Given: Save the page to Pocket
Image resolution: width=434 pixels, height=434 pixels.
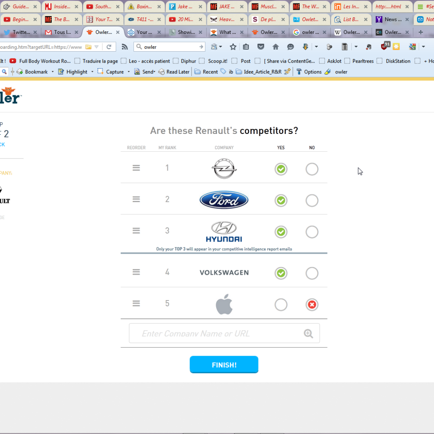Looking at the screenshot, I should pyautogui.click(x=261, y=47).
